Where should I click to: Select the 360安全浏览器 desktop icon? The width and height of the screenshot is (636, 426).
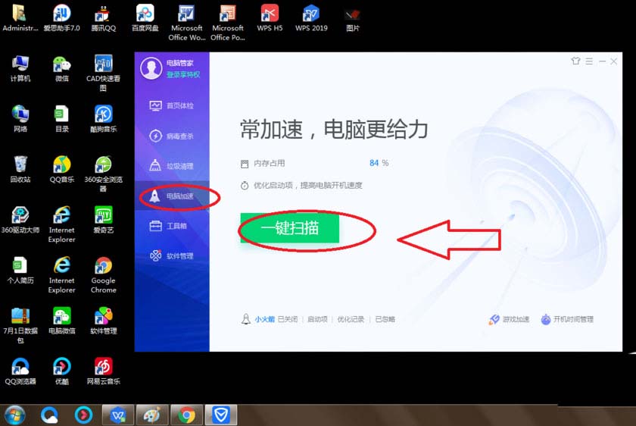[x=103, y=174]
